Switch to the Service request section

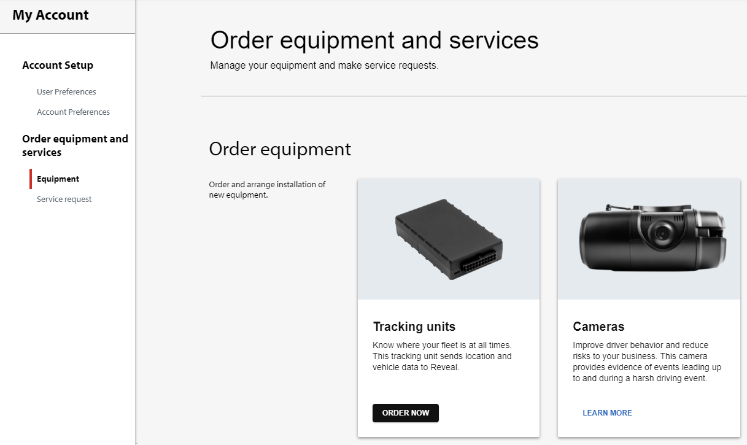[x=64, y=199]
